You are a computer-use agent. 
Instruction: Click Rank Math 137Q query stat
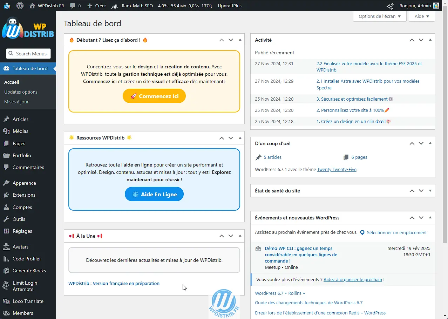coord(207,6)
